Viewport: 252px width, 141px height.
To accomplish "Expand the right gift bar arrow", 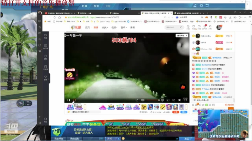I will click(x=186, y=107).
